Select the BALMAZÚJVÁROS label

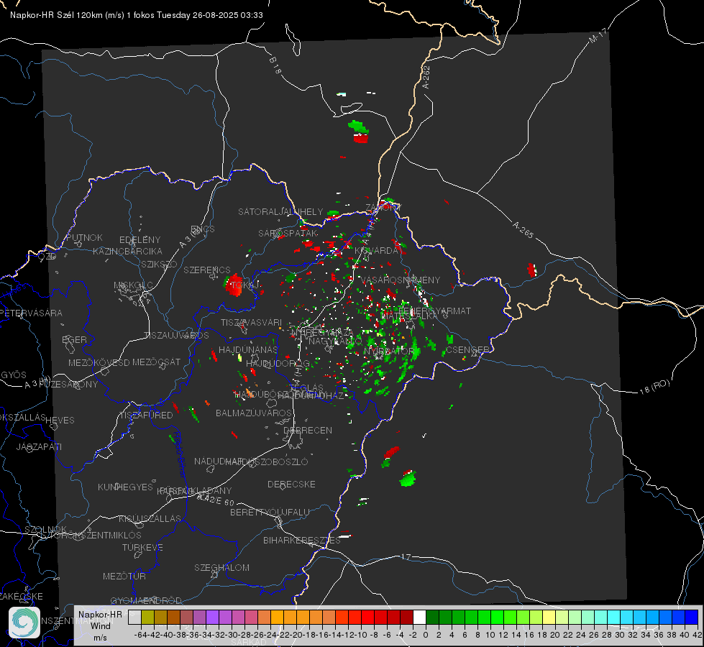pyautogui.click(x=254, y=413)
